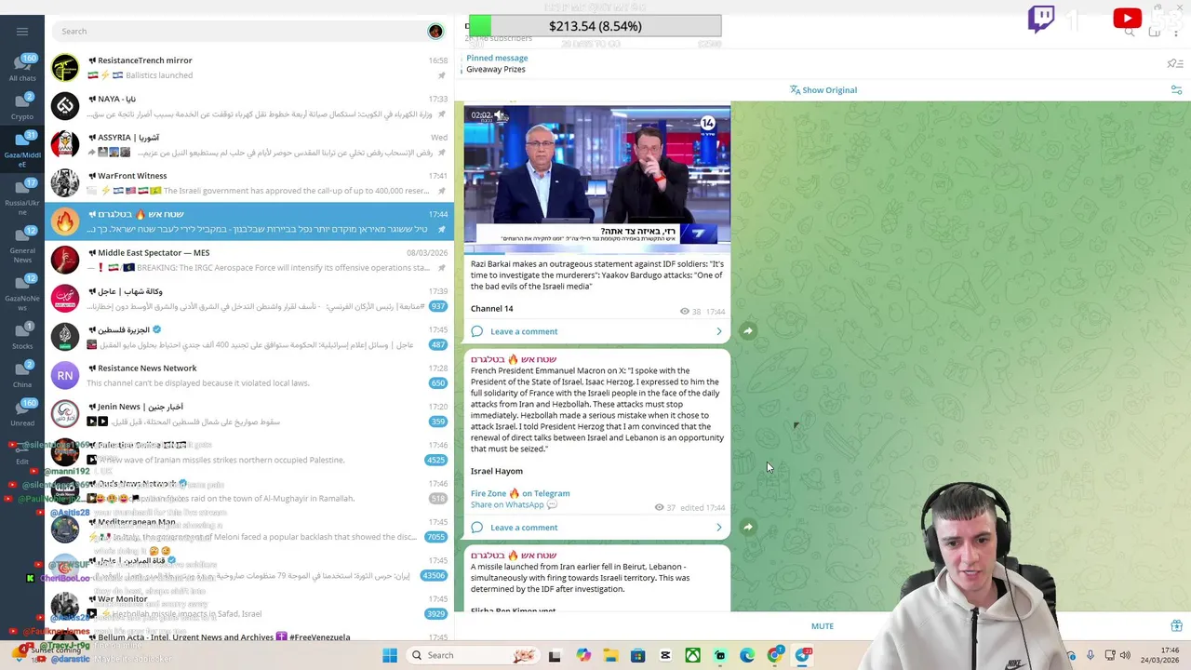Open the ASSYRIA channel chat

(249, 144)
